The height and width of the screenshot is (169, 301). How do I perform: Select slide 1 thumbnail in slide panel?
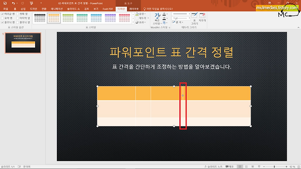click(23, 43)
